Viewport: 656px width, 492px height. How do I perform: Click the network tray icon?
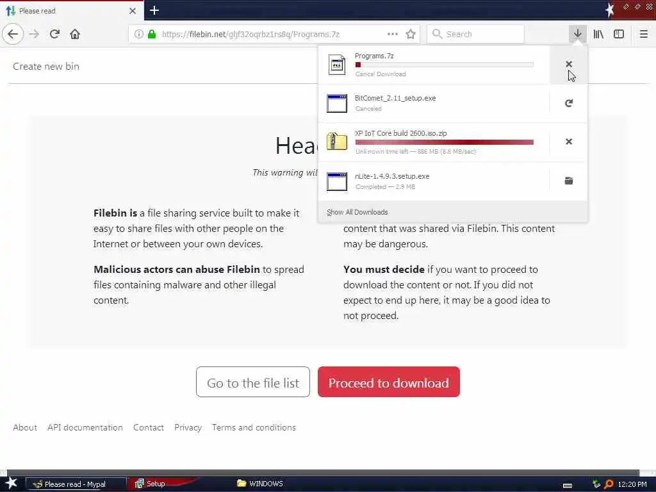coord(596,484)
